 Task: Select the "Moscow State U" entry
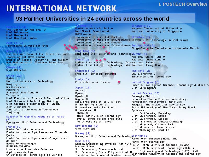(x=86, y=147)
